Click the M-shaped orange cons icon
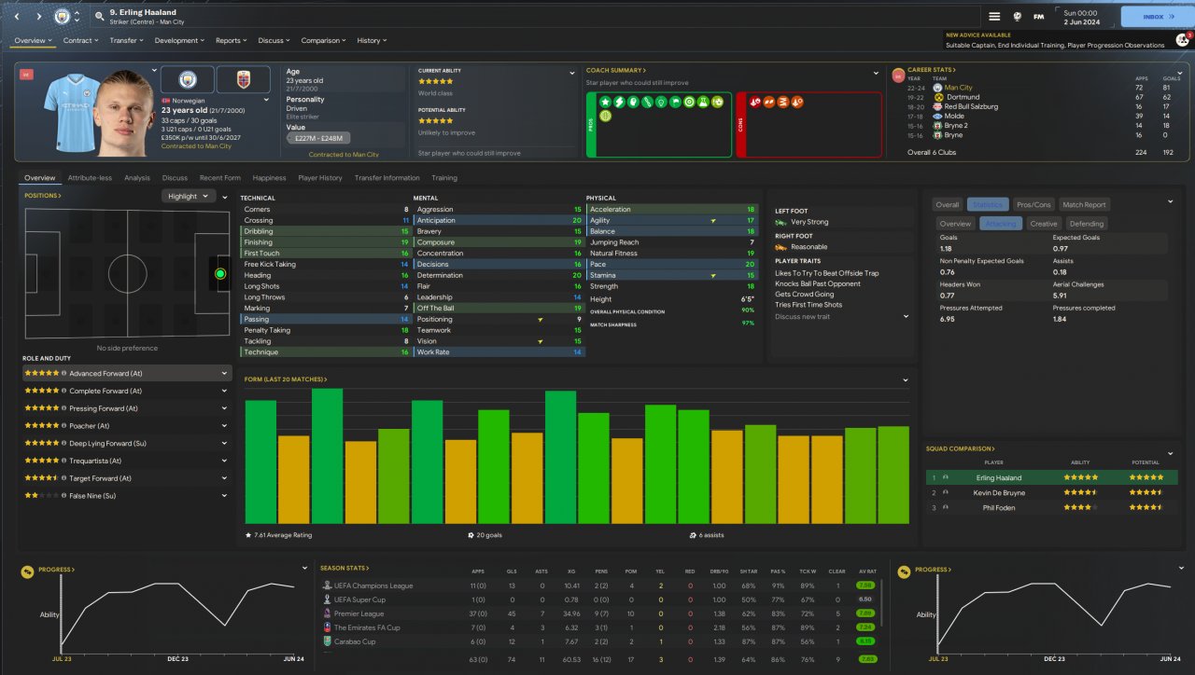Viewport: 1195px width, 675px height. (x=784, y=101)
